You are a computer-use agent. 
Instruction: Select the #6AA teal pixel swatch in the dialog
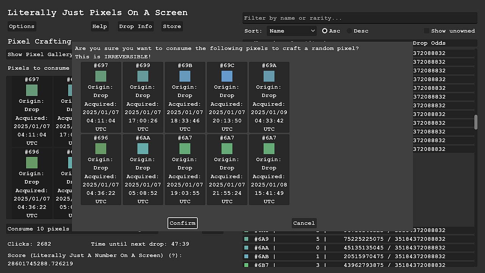pyautogui.click(x=143, y=149)
